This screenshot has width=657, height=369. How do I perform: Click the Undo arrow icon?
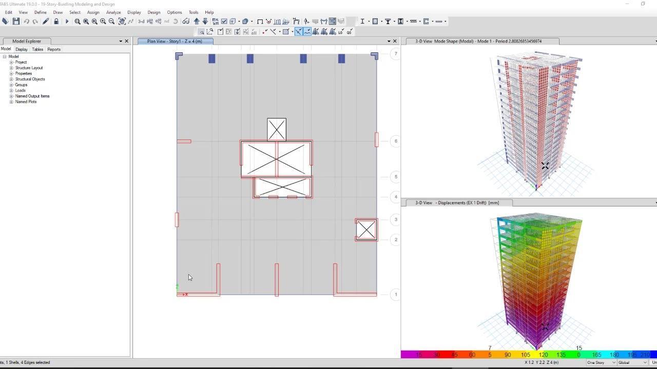click(26, 21)
